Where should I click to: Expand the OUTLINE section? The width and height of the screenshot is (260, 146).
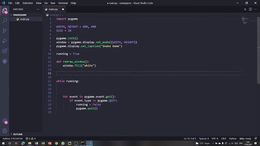click(17, 134)
